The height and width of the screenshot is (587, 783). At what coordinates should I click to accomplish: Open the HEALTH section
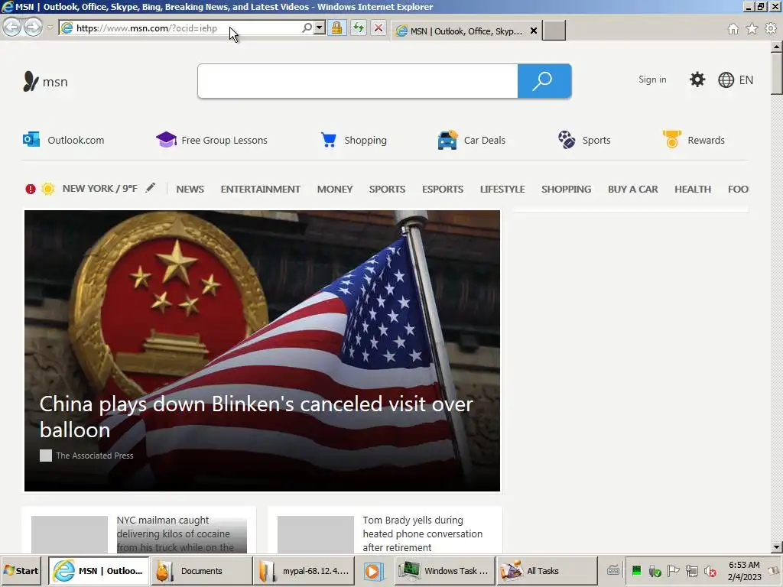(693, 190)
